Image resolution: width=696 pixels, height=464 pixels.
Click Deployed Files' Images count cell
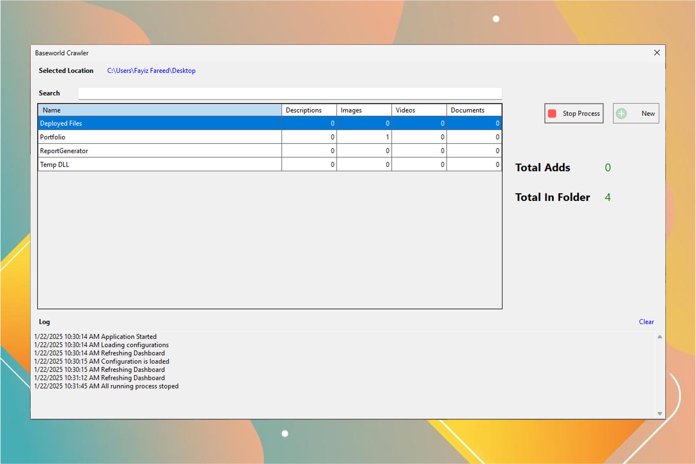click(x=364, y=123)
